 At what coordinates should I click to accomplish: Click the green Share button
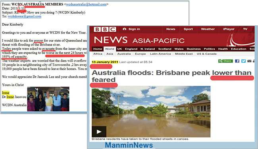pyautogui.click(x=225, y=61)
